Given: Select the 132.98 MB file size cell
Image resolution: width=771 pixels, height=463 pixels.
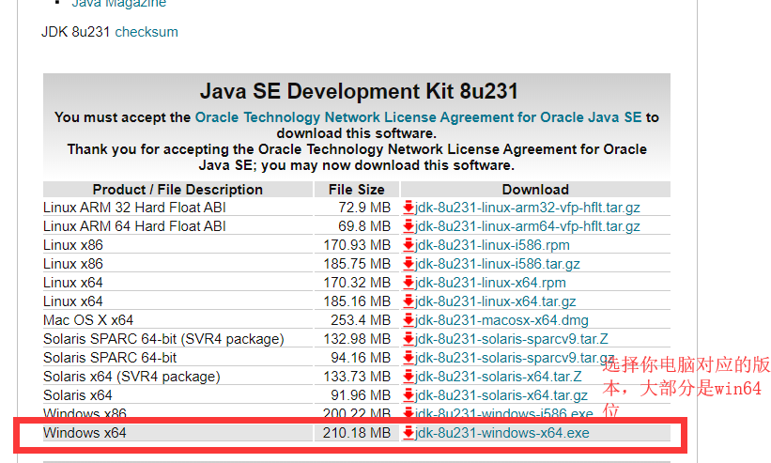Looking at the screenshot, I should coord(357,339).
